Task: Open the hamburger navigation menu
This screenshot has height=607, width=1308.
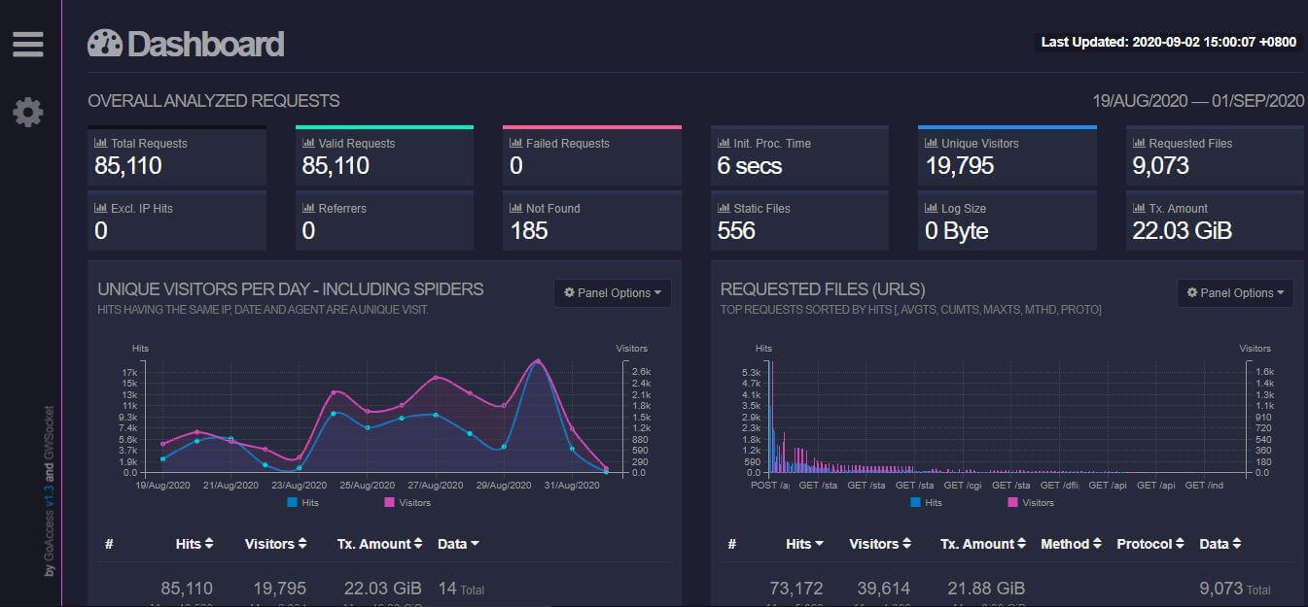Action: pos(27,43)
